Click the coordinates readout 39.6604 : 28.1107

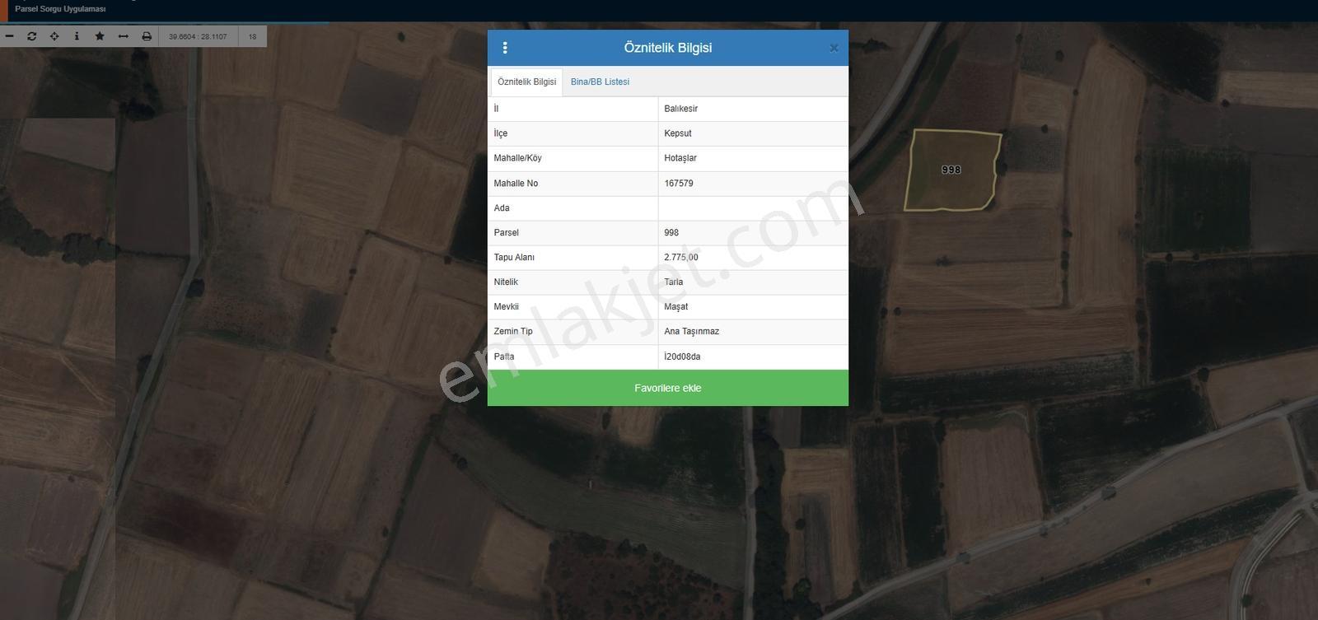(198, 36)
